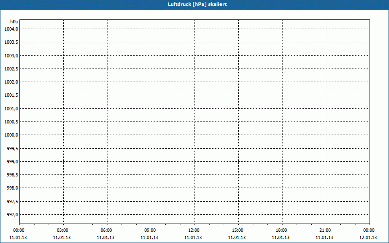Click the y-axis label 1003,5
The width and height of the screenshot is (389, 243).
point(11,42)
